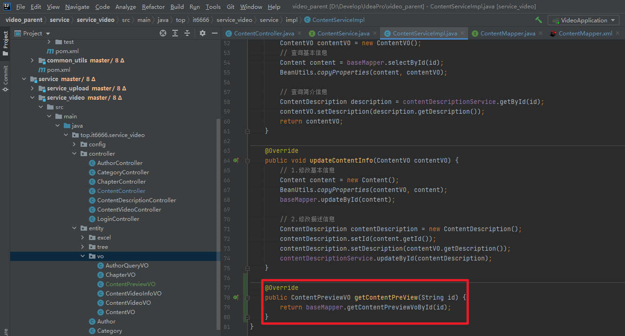Place cursor on updateContentInfo method name
This screenshot has width=625, height=336.
(x=341, y=160)
